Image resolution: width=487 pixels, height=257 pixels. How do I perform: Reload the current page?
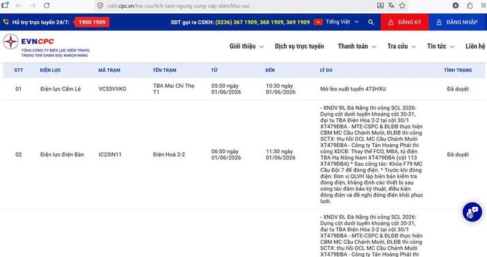[47, 6]
